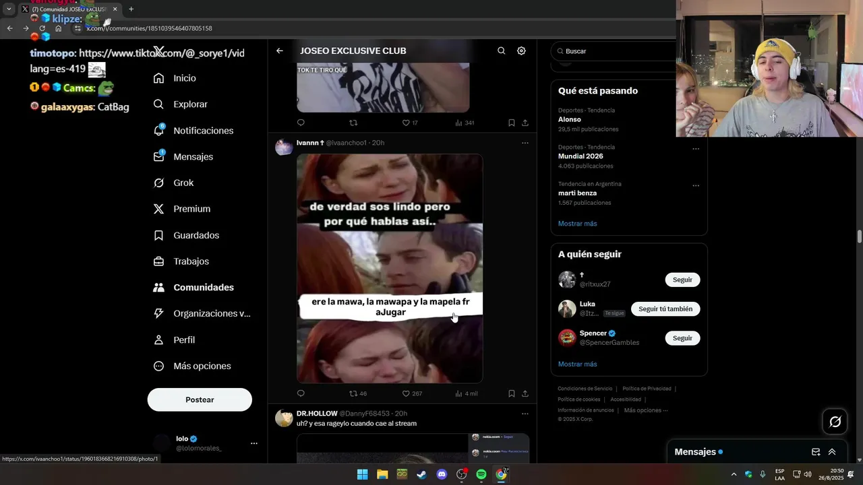
Task: Open Steam from the taskbar
Action: (421, 474)
